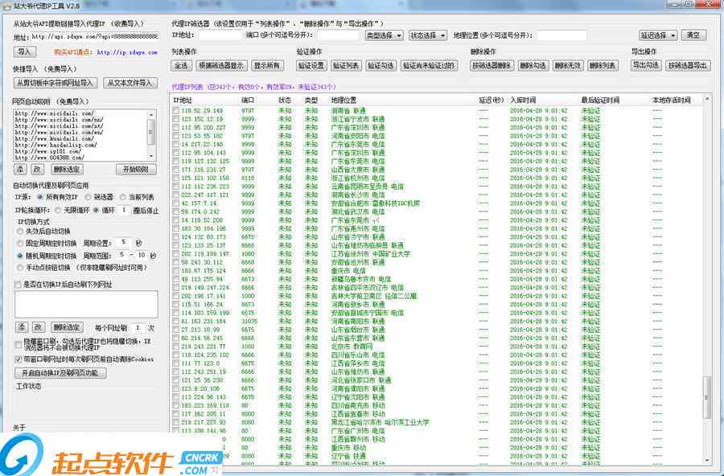
Task: Click 改 button beside 每个网址刷
Action: click(x=38, y=327)
